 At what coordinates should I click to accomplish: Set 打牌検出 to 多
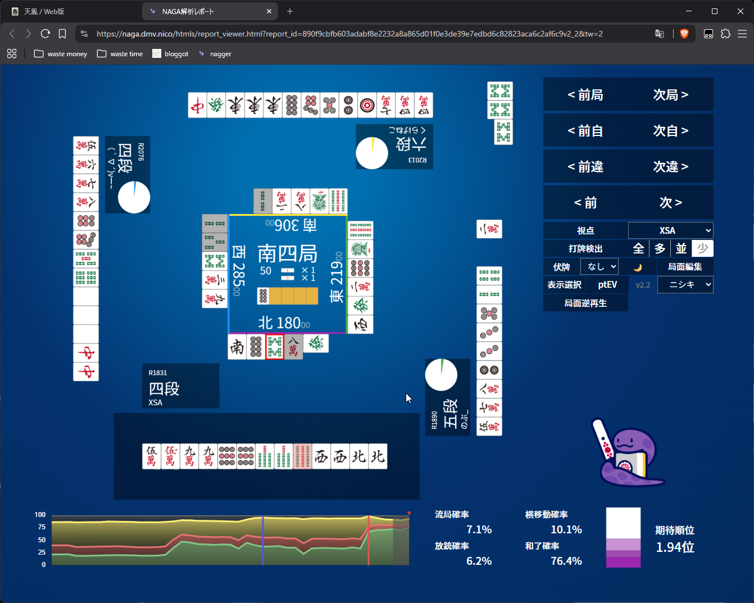(x=660, y=248)
